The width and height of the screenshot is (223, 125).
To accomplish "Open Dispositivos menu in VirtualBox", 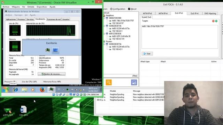I will (x=42, y=7).
